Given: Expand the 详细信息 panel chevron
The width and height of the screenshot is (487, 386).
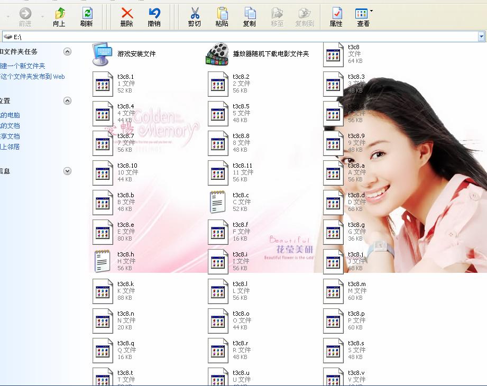Looking at the screenshot, I should [67, 171].
